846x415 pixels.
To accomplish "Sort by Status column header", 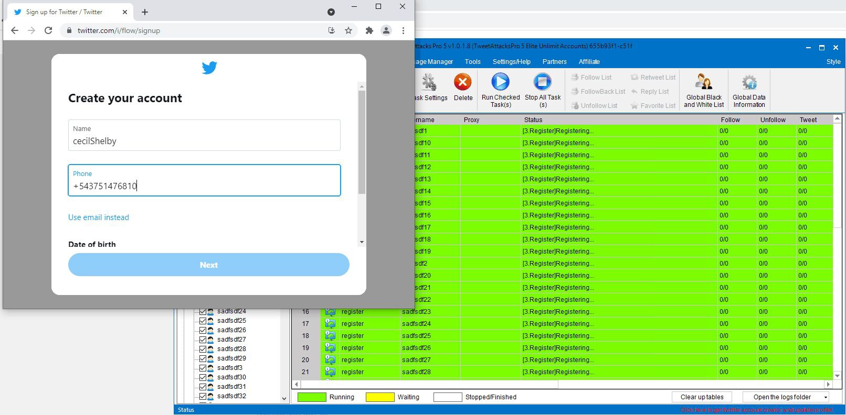I will pos(619,120).
